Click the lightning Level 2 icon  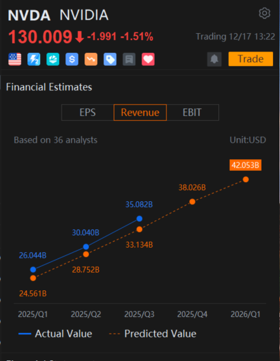tap(34, 59)
